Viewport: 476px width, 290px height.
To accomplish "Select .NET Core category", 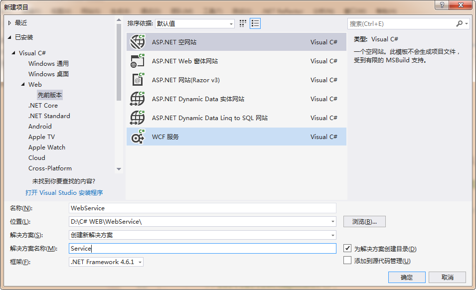I will pos(43,105).
